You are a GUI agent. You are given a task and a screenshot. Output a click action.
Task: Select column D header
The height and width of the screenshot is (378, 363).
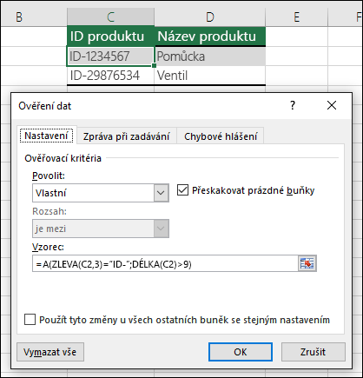tap(210, 17)
